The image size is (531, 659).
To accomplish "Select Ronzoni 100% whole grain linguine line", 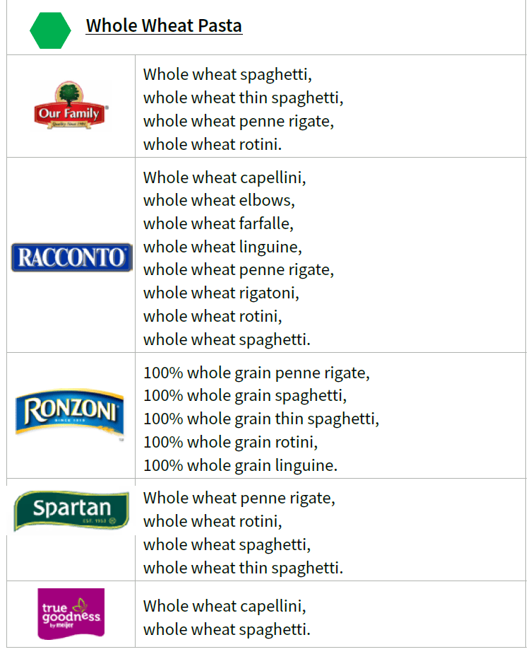I will (240, 465).
